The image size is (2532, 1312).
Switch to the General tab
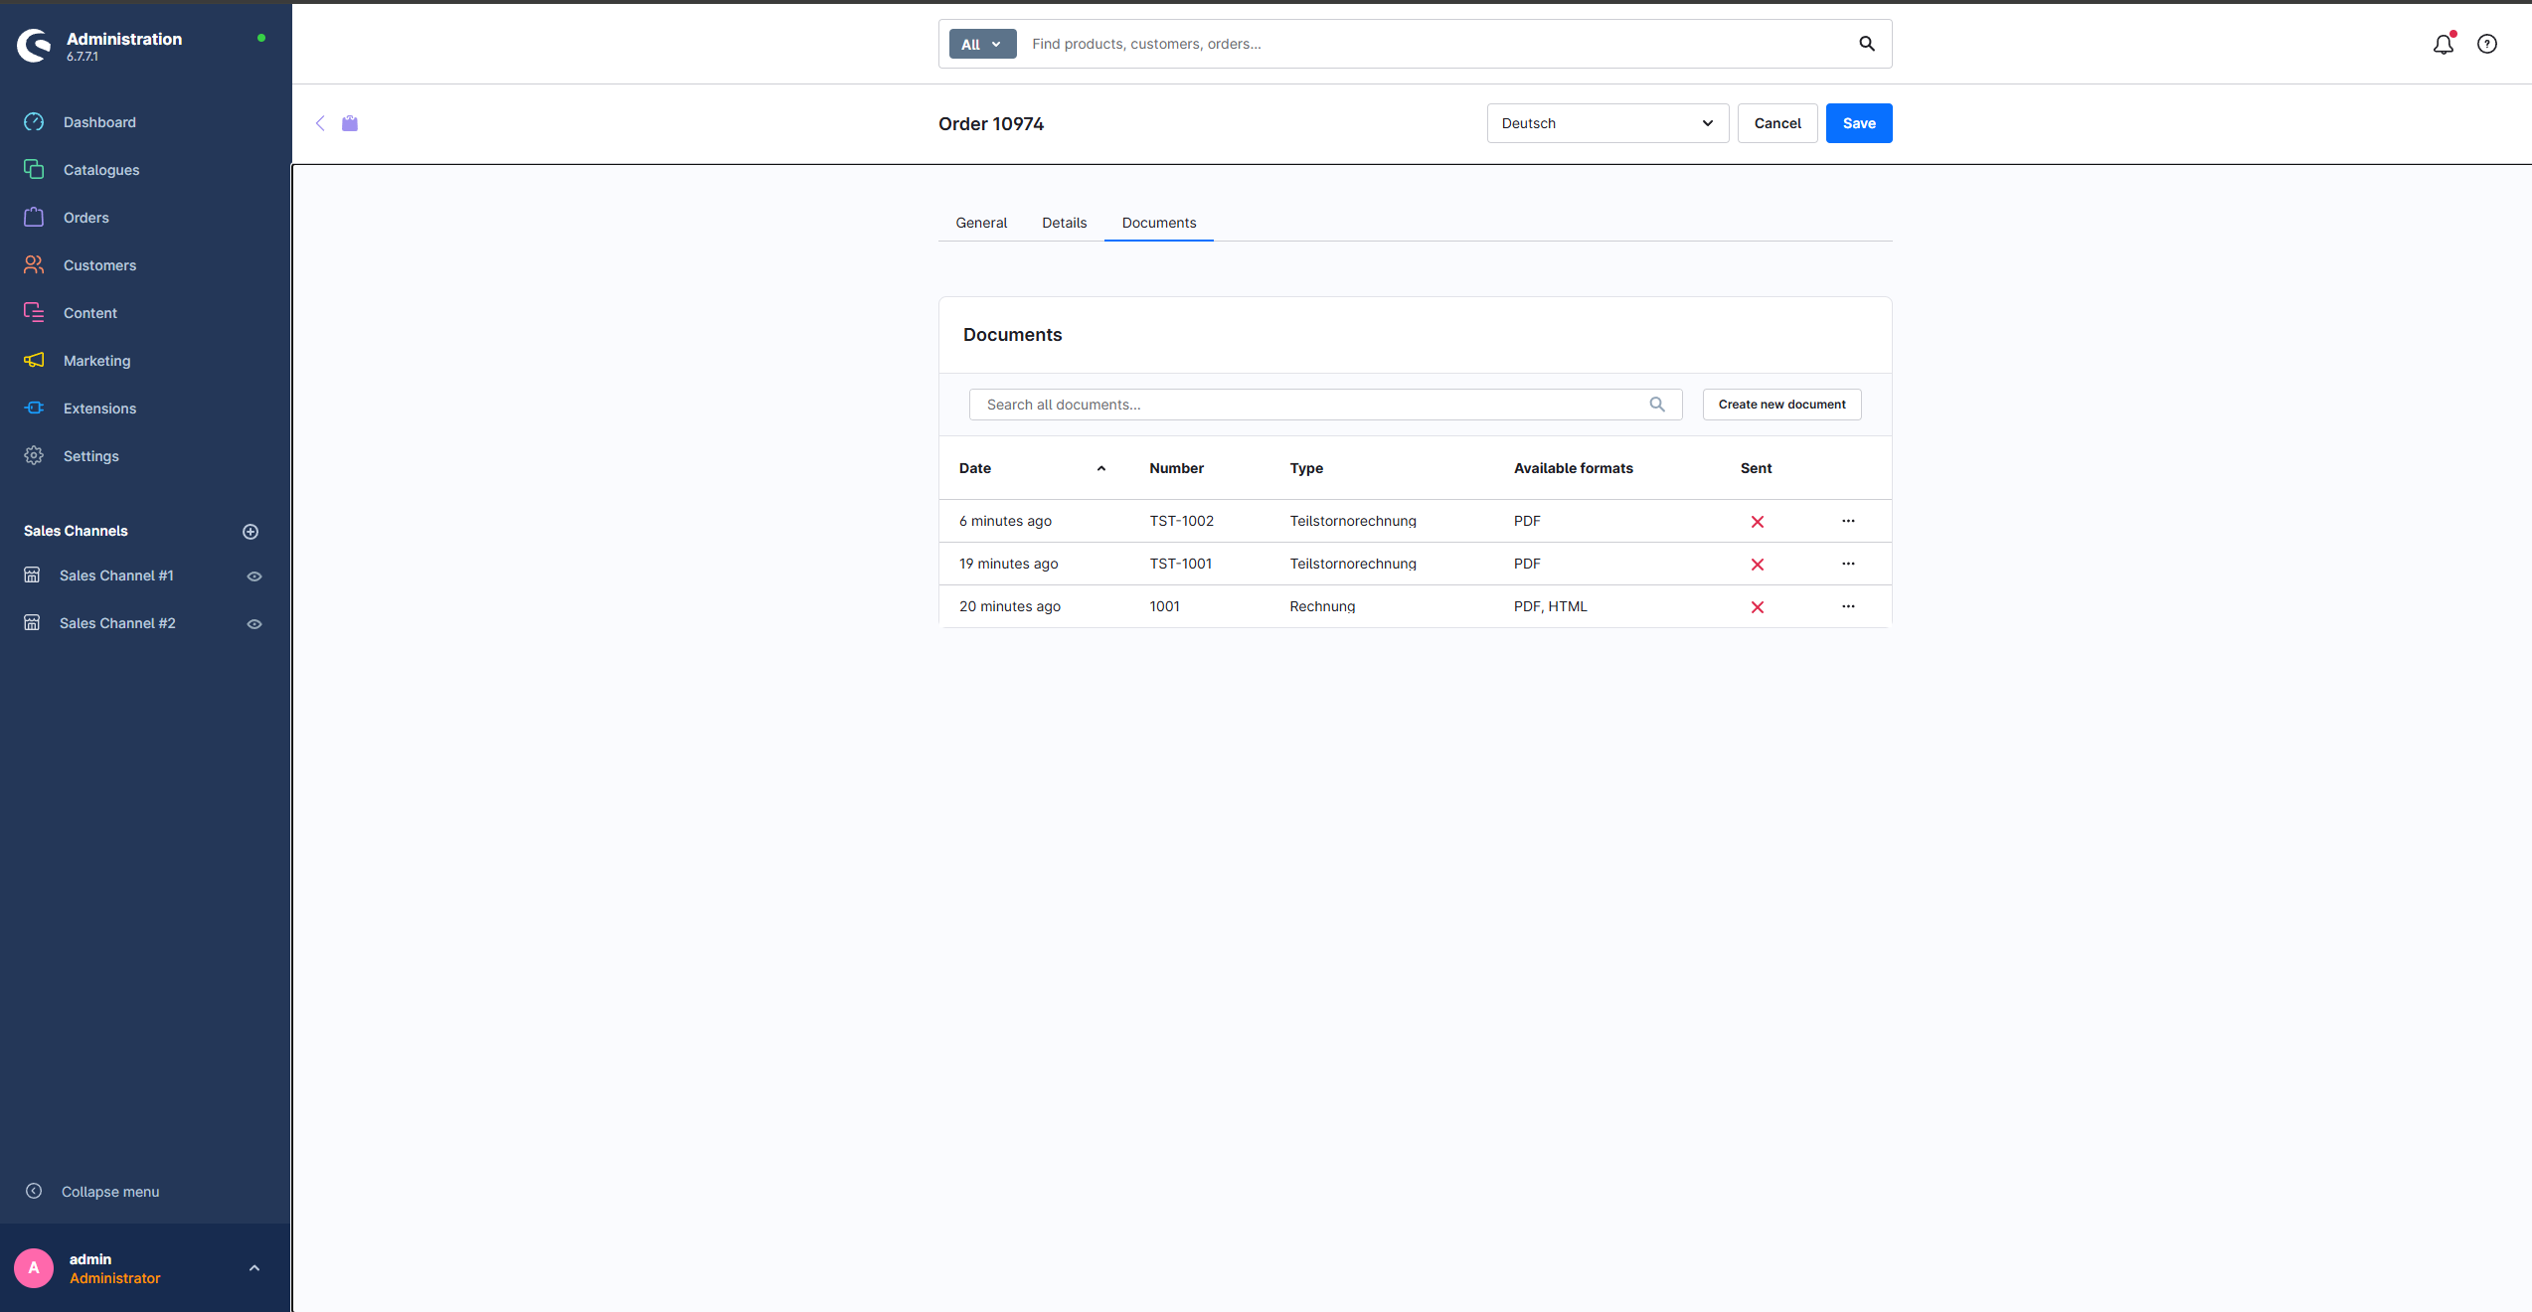coord(980,223)
